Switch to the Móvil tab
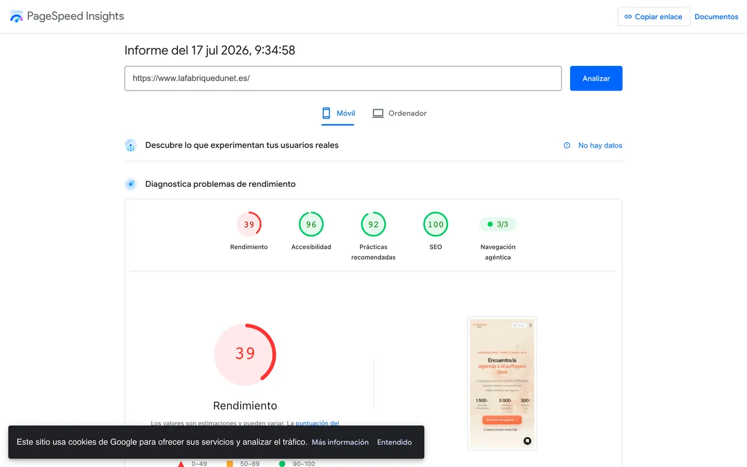The height and width of the screenshot is (467, 747). (338, 113)
